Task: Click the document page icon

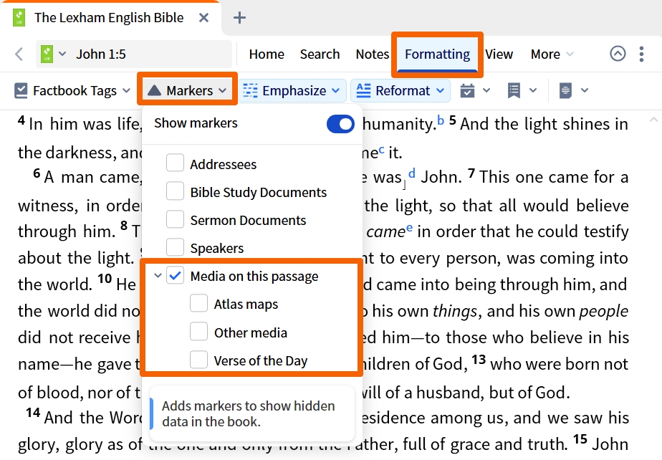Action: tap(565, 90)
